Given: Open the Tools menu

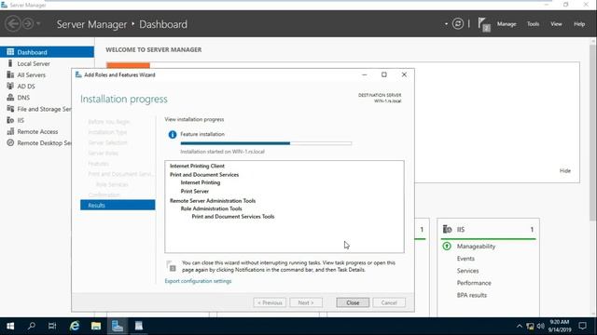Looking at the screenshot, I should click(x=533, y=24).
